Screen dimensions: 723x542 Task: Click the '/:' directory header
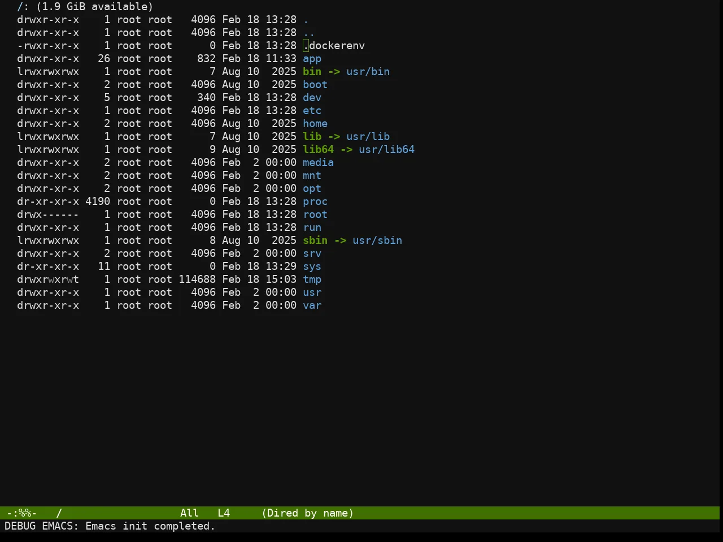tap(23, 7)
